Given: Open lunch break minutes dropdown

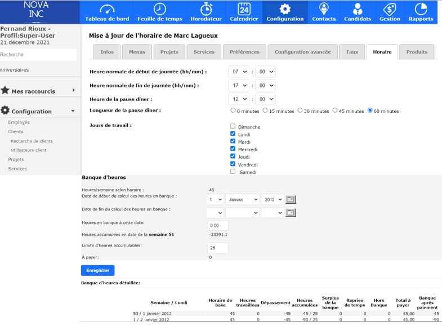Looking at the screenshot, I should 266,99.
